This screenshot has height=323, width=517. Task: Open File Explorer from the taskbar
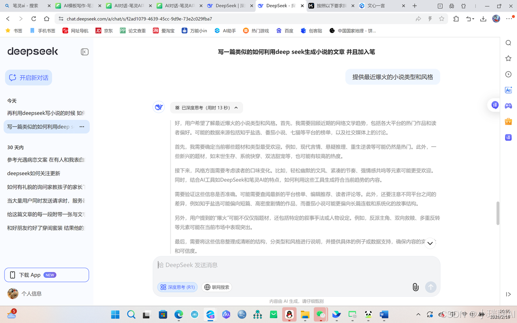coord(305,315)
